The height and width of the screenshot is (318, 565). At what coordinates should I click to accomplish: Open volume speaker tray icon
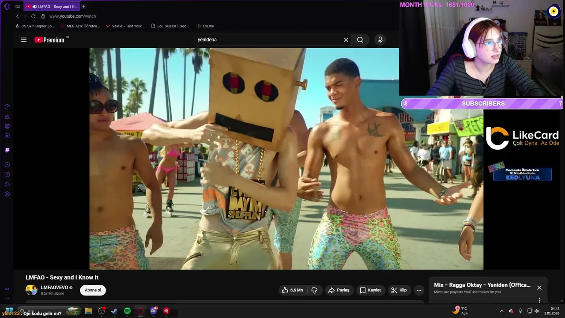click(537, 311)
